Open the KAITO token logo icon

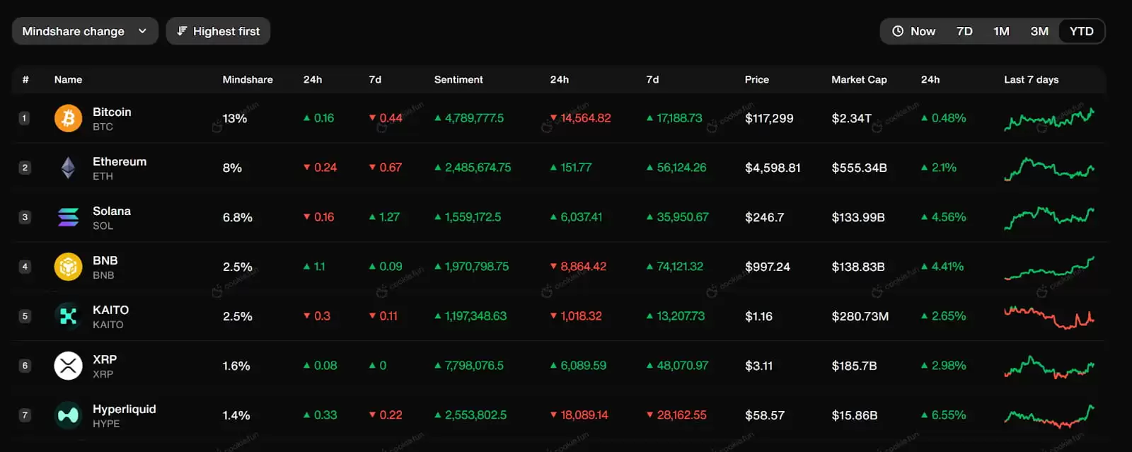click(68, 316)
